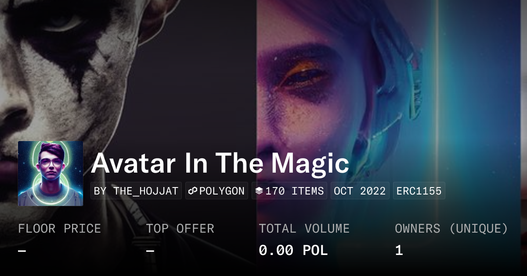Click the dash value under Top Offer
Screen dimensions: 527x276
[x=150, y=251]
